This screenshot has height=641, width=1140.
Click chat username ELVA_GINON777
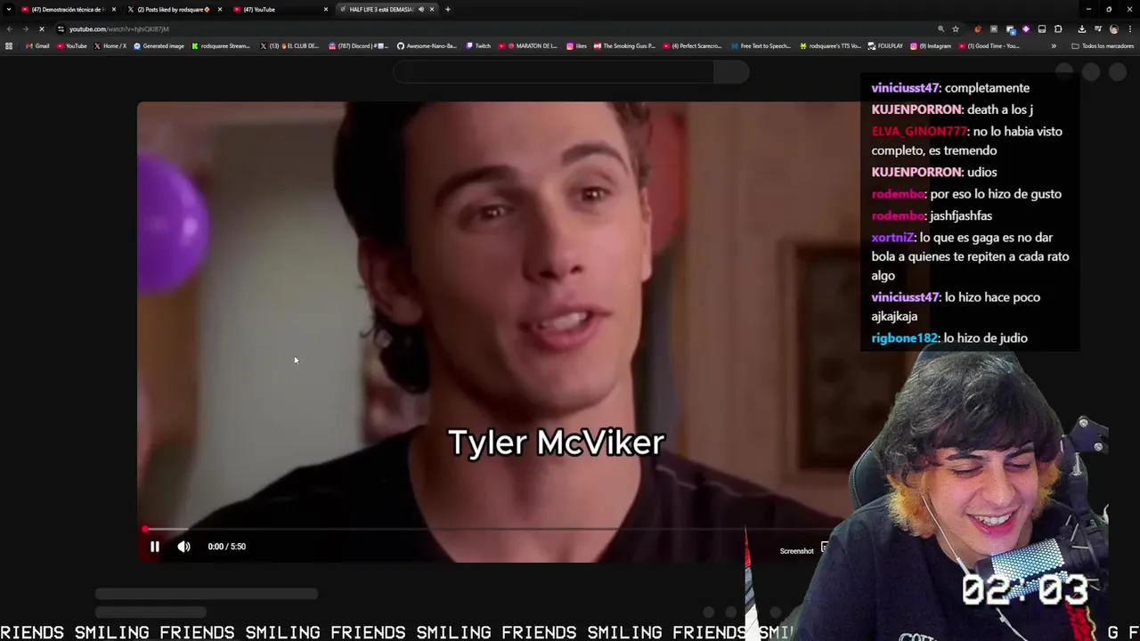point(919,132)
